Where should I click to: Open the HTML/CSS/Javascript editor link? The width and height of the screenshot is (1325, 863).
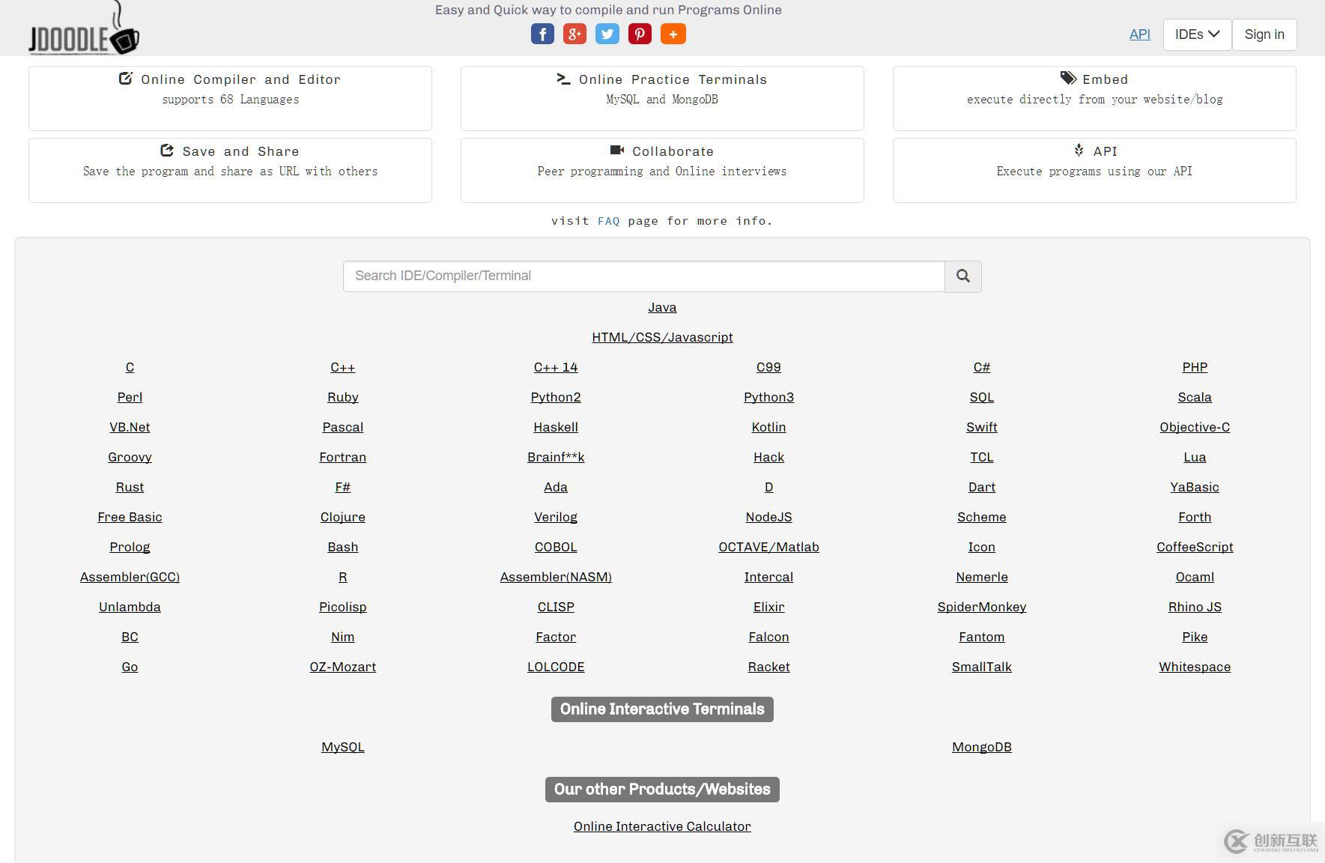(662, 337)
